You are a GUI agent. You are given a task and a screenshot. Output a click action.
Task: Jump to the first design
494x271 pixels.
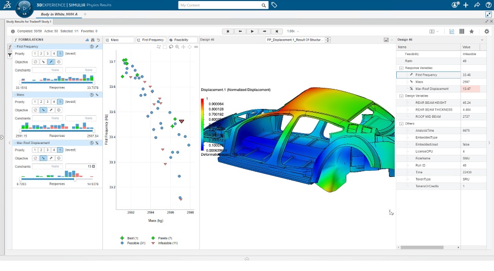(228, 31)
